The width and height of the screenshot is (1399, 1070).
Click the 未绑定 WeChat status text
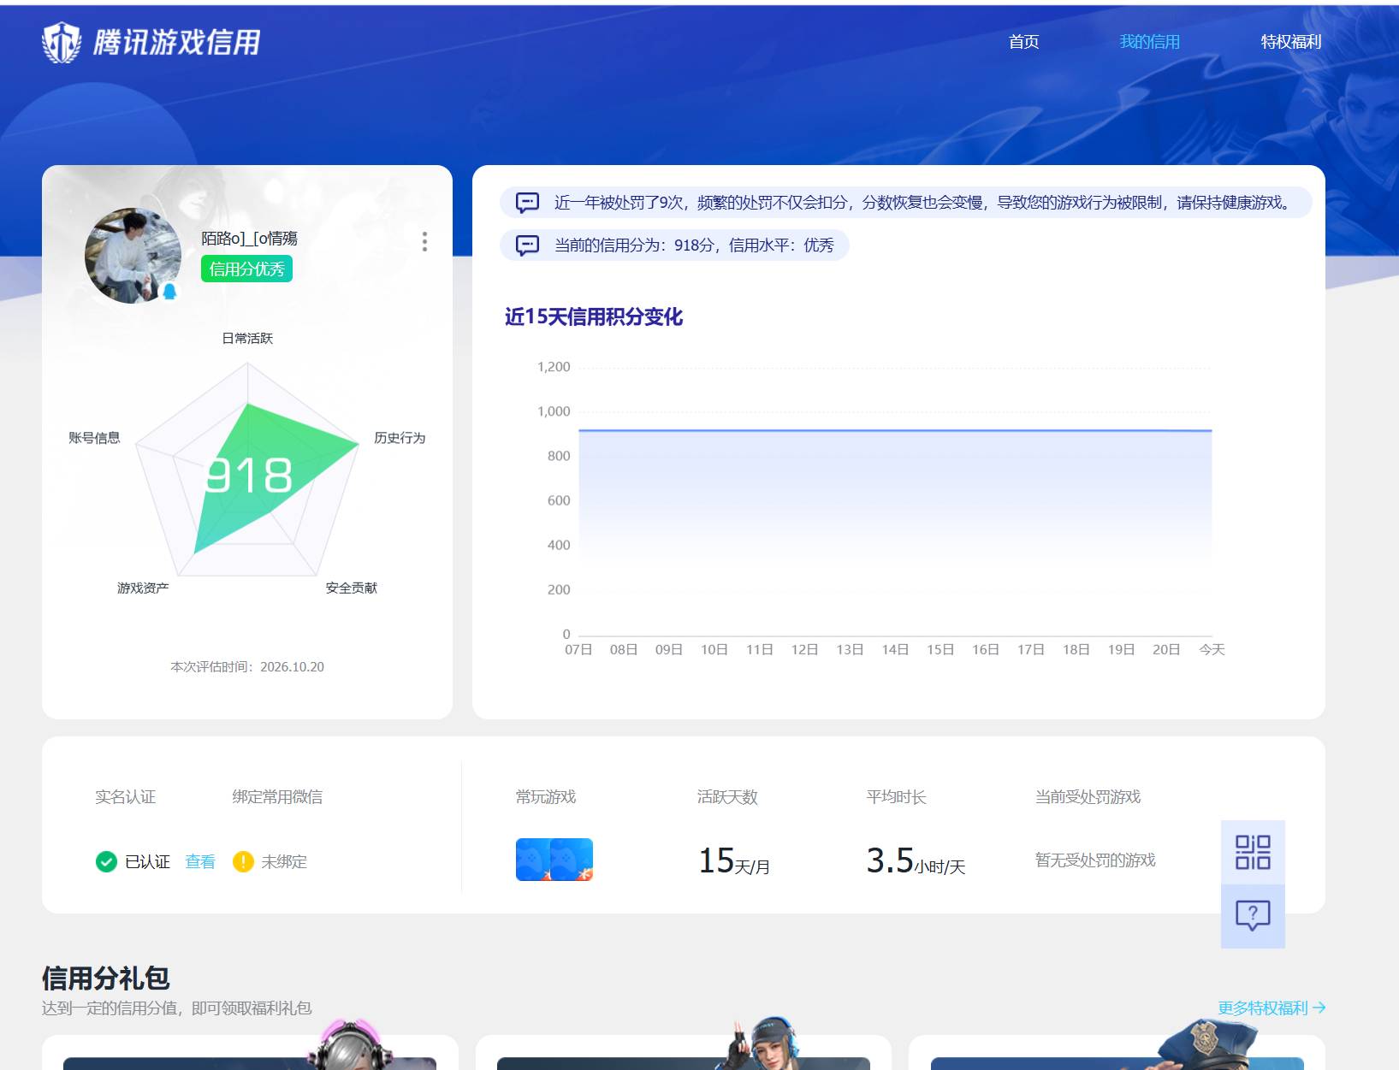pyautogui.click(x=284, y=861)
